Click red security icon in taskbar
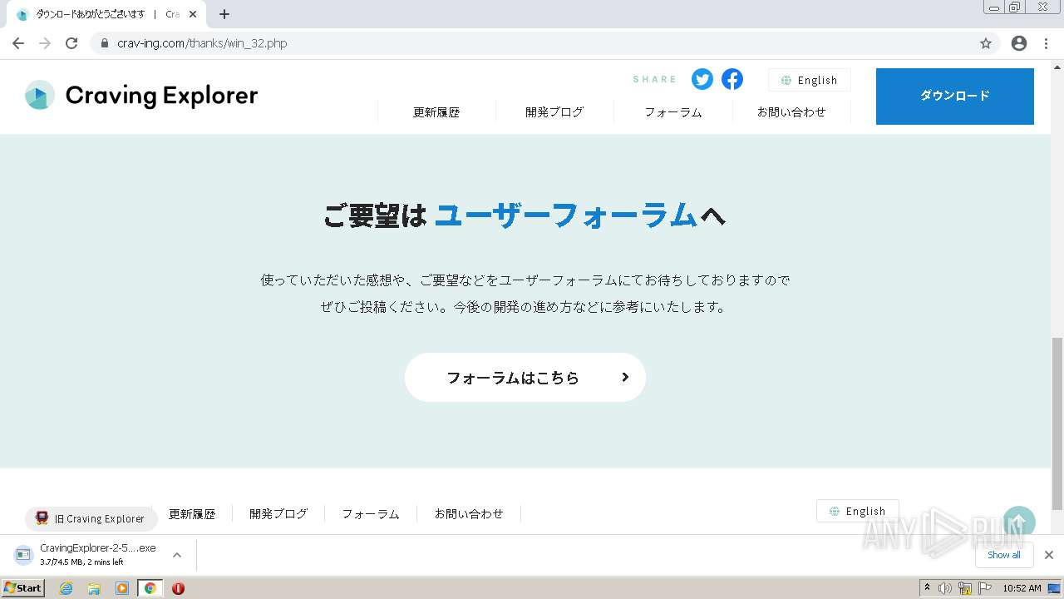 [178, 588]
